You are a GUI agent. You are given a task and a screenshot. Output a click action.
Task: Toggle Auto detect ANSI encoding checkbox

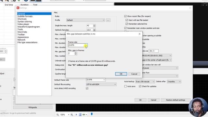[x=87, y=88]
